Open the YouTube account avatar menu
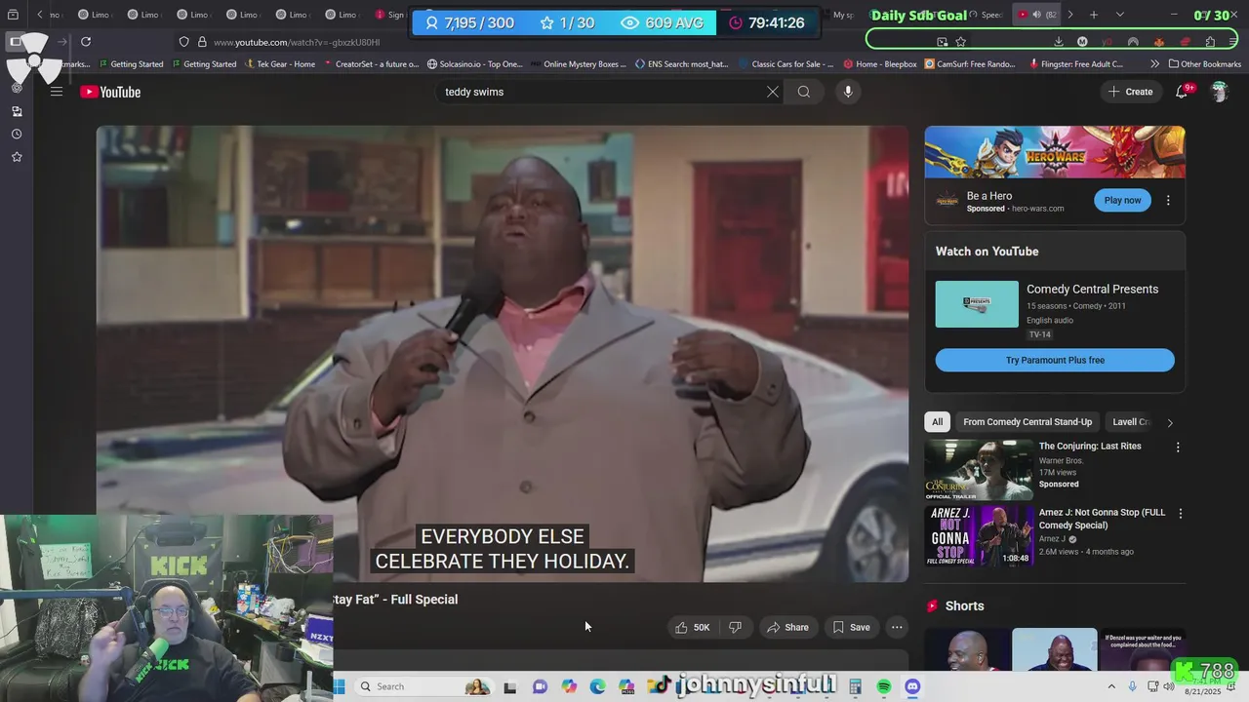This screenshot has width=1249, height=702. click(x=1219, y=92)
